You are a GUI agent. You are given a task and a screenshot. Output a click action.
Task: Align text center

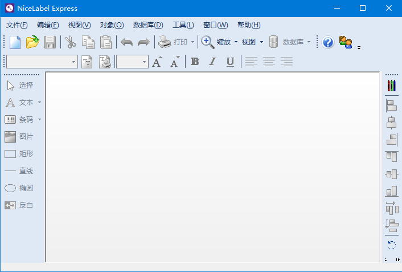coord(269,62)
